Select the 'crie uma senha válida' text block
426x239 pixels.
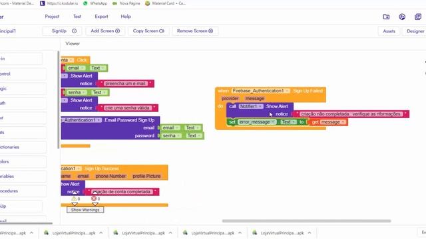(127, 108)
